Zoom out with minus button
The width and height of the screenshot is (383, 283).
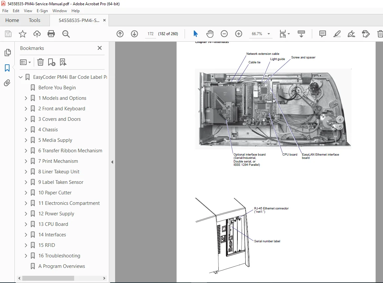(224, 34)
